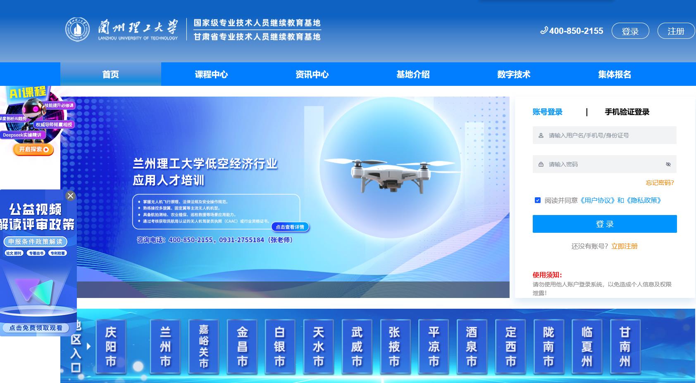Click the arrow beside 地区入口
Image resolution: width=696 pixels, height=383 pixels.
click(89, 346)
